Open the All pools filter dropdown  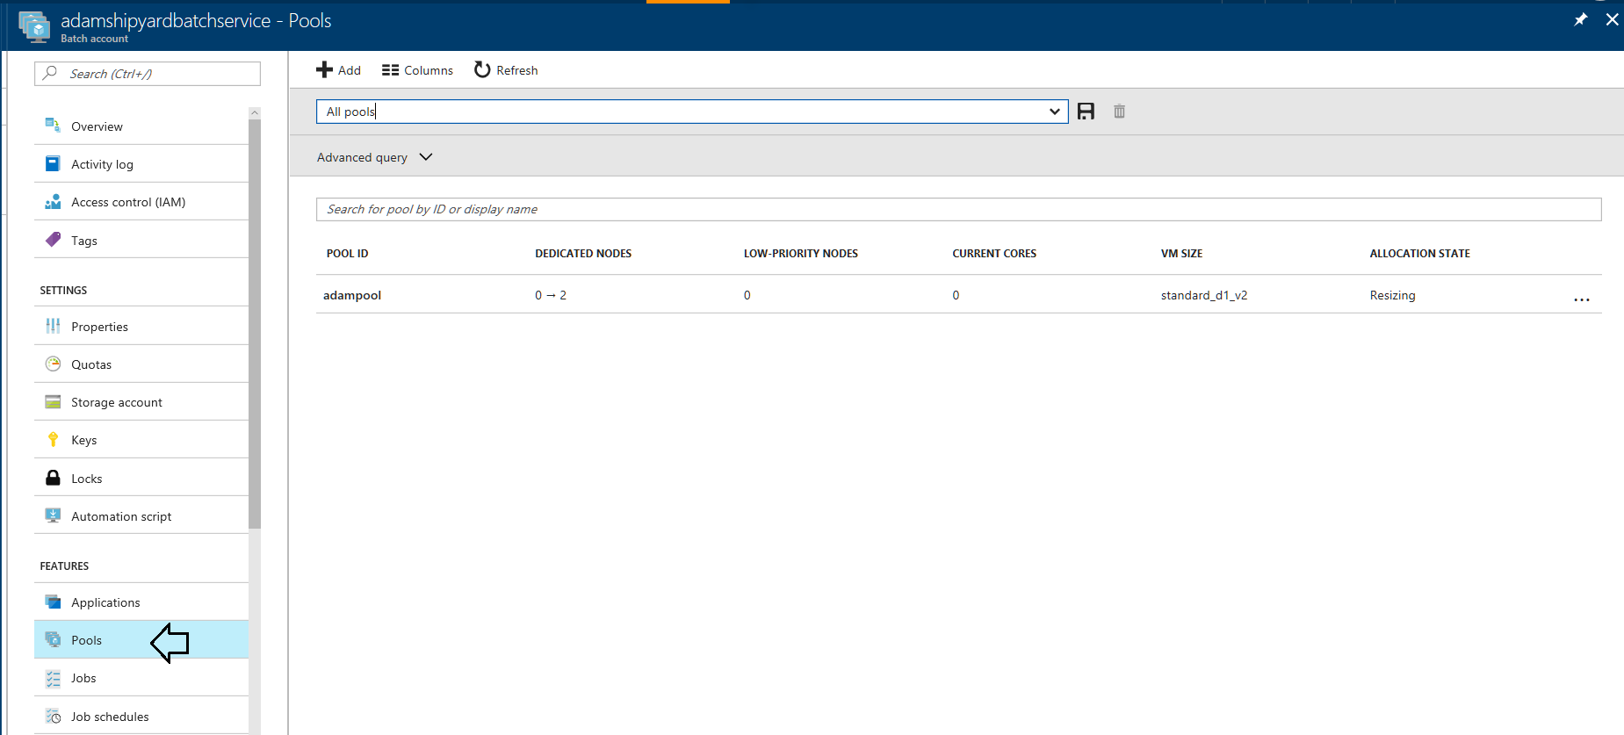pyautogui.click(x=692, y=112)
